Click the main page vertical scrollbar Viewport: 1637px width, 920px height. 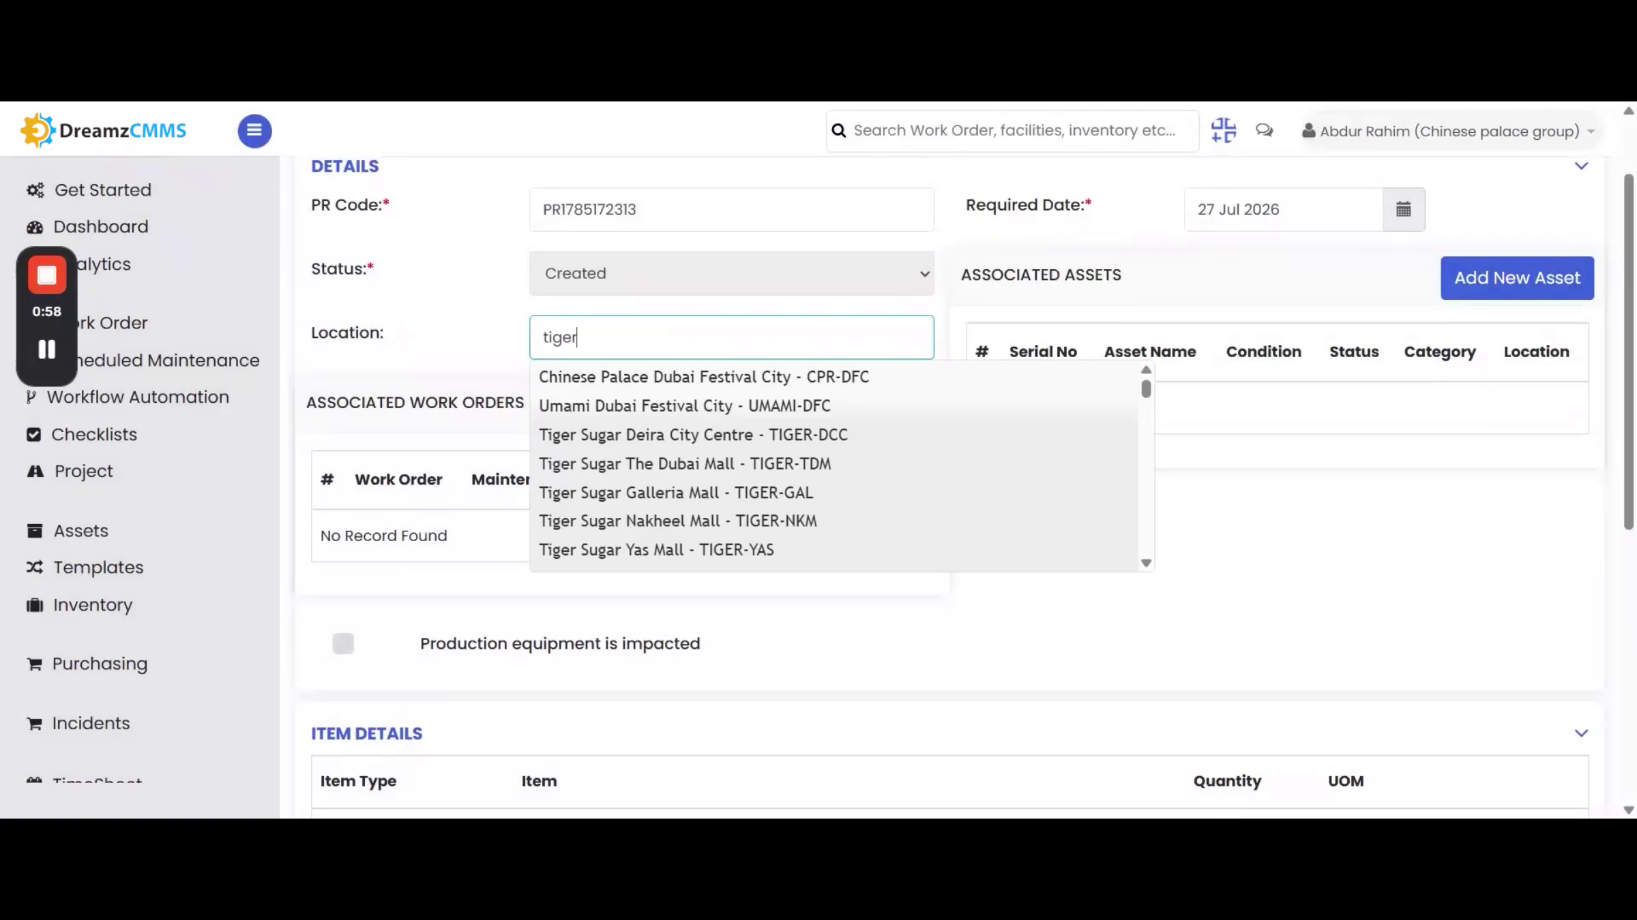pos(1629,351)
